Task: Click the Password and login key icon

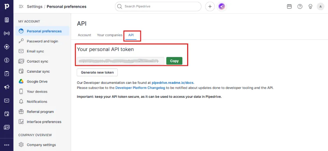Action: click(21, 41)
